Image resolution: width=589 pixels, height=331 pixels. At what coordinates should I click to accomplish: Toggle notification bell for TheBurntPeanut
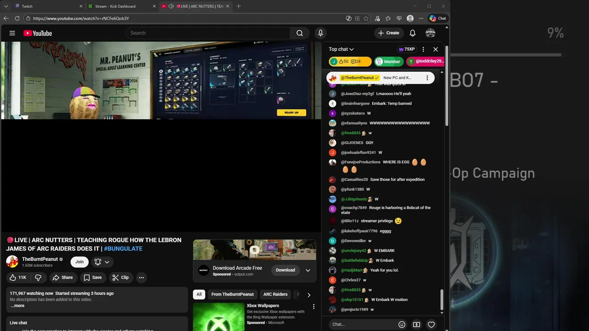pyautogui.click(x=102, y=262)
